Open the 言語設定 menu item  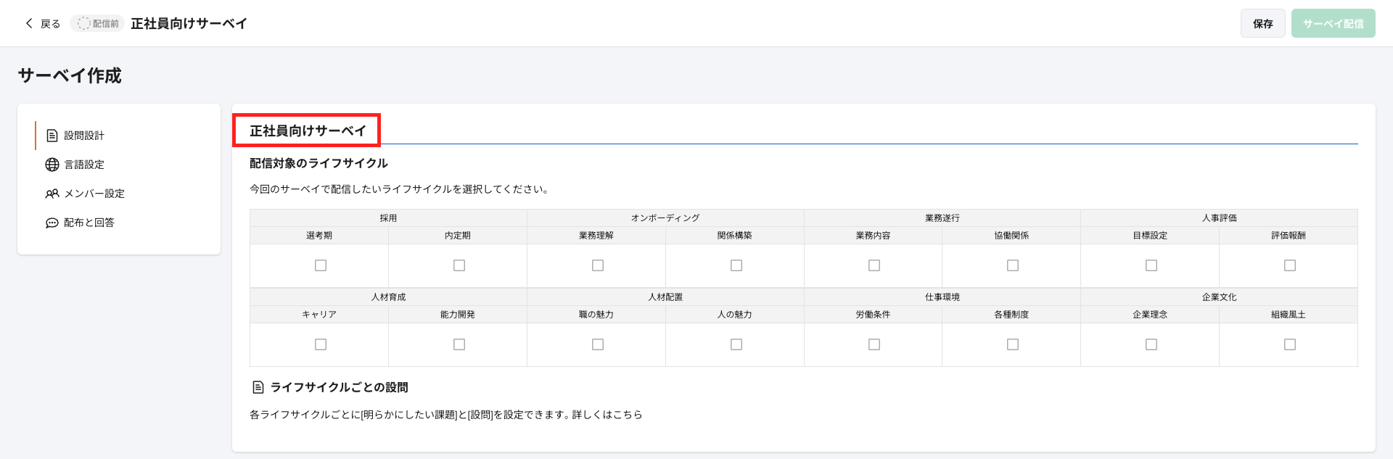[84, 165]
